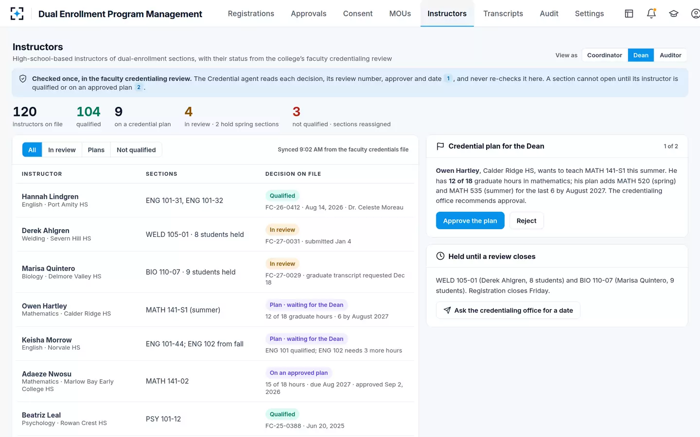Switch to the MOUs tab

[400, 14]
